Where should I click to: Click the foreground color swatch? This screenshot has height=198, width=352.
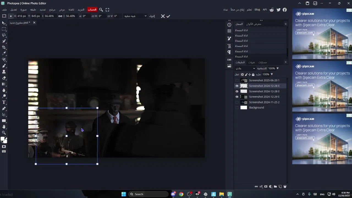[x=2, y=139]
